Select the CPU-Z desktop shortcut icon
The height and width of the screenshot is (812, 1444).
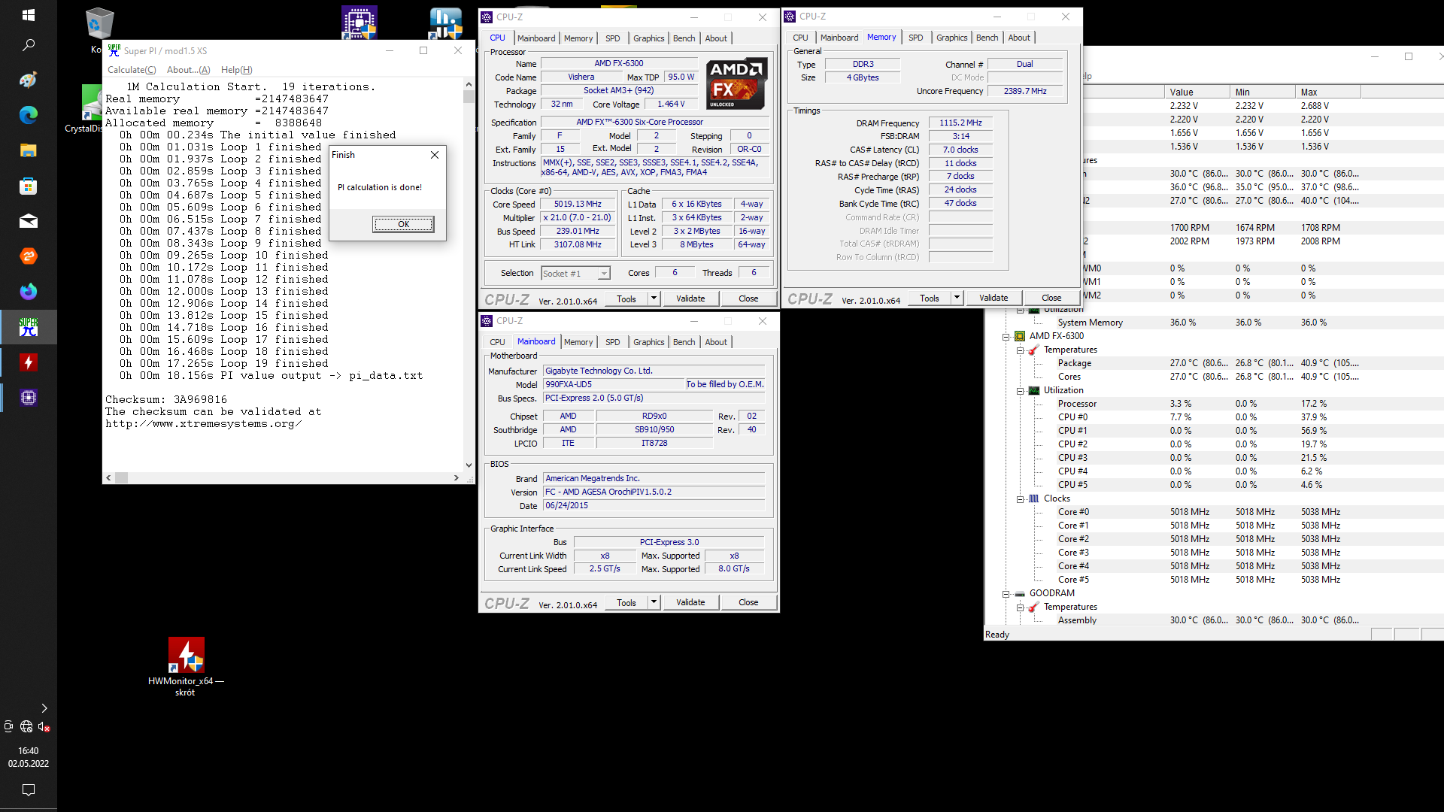(x=359, y=22)
